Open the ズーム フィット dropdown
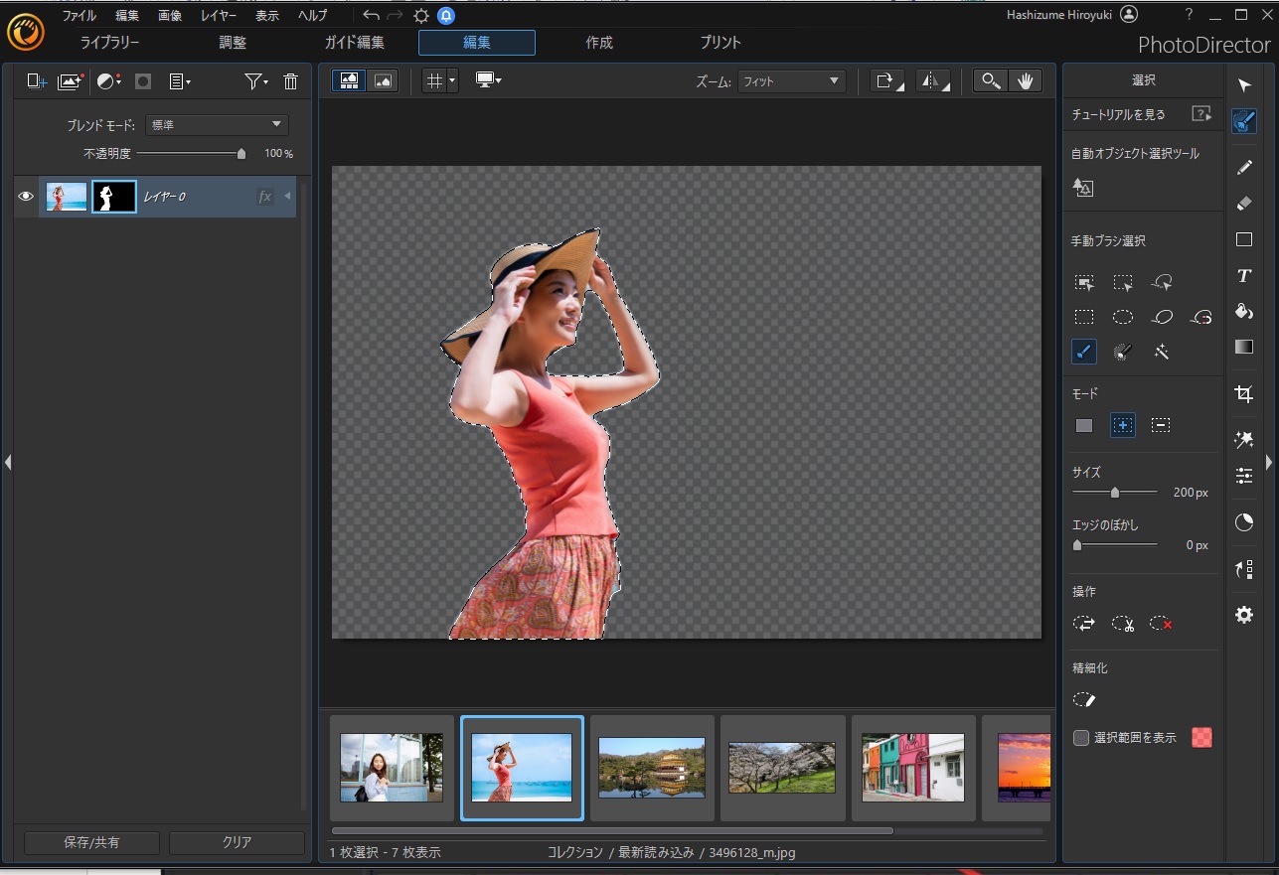This screenshot has width=1279, height=875. pos(791,81)
